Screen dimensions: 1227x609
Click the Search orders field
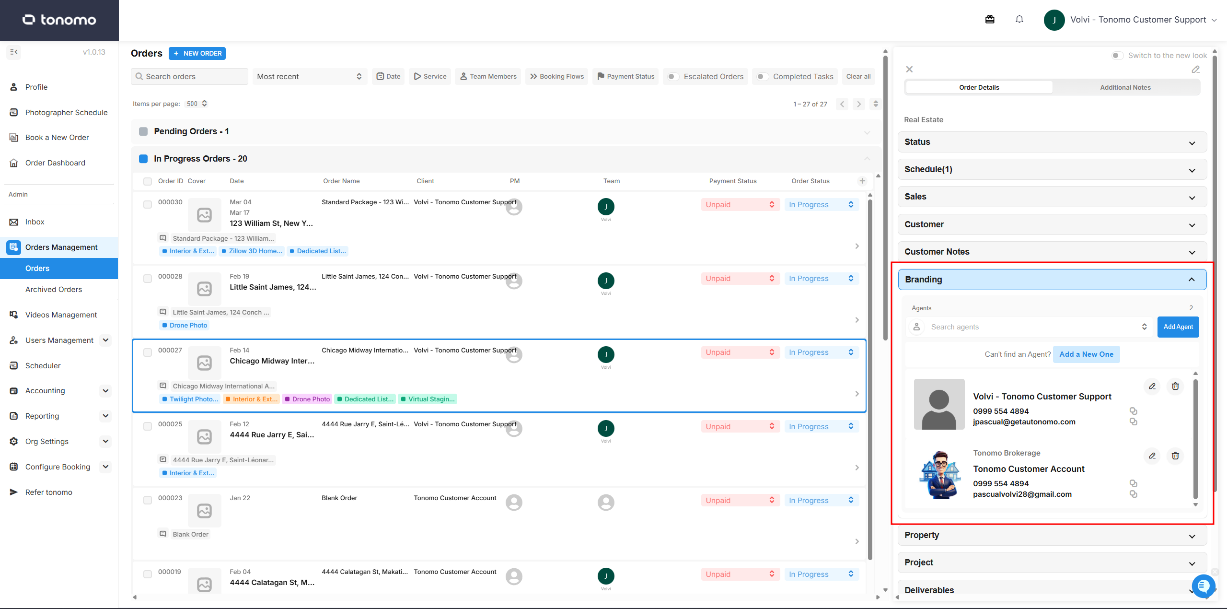(x=189, y=77)
